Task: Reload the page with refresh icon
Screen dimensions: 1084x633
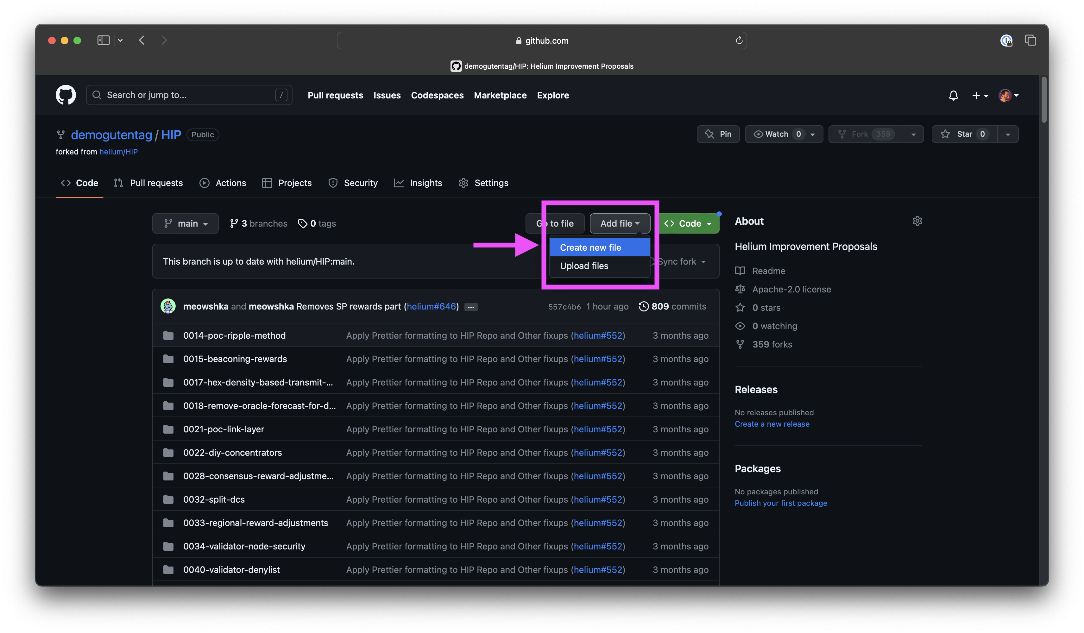Action: click(739, 41)
